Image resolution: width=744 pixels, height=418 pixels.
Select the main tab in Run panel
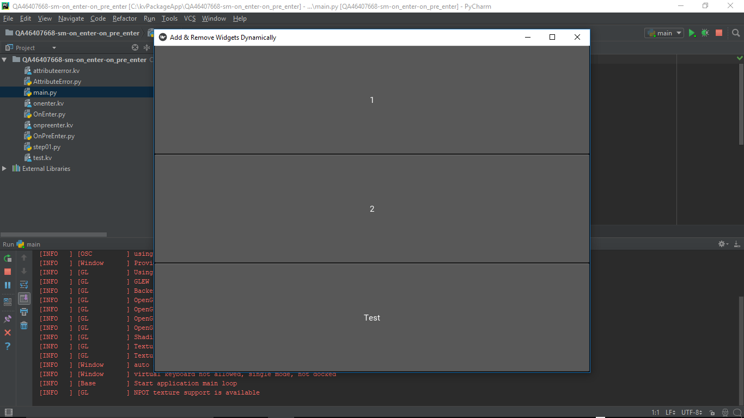28,244
